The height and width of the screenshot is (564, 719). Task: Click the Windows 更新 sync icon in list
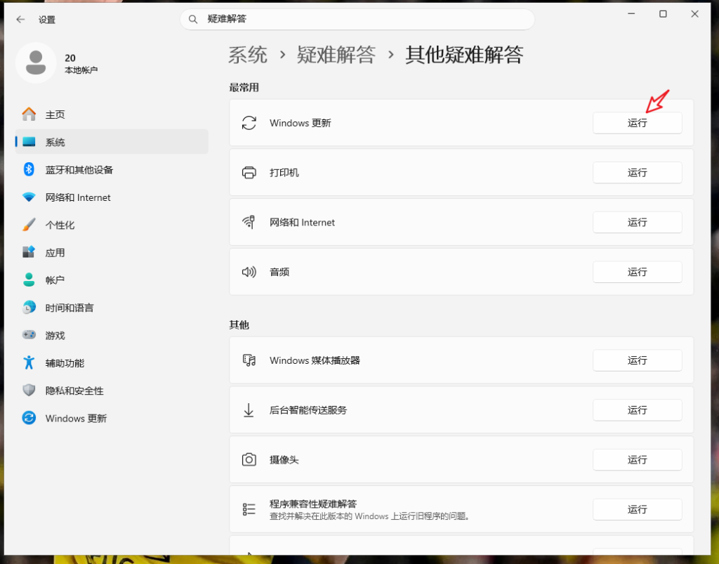(249, 123)
